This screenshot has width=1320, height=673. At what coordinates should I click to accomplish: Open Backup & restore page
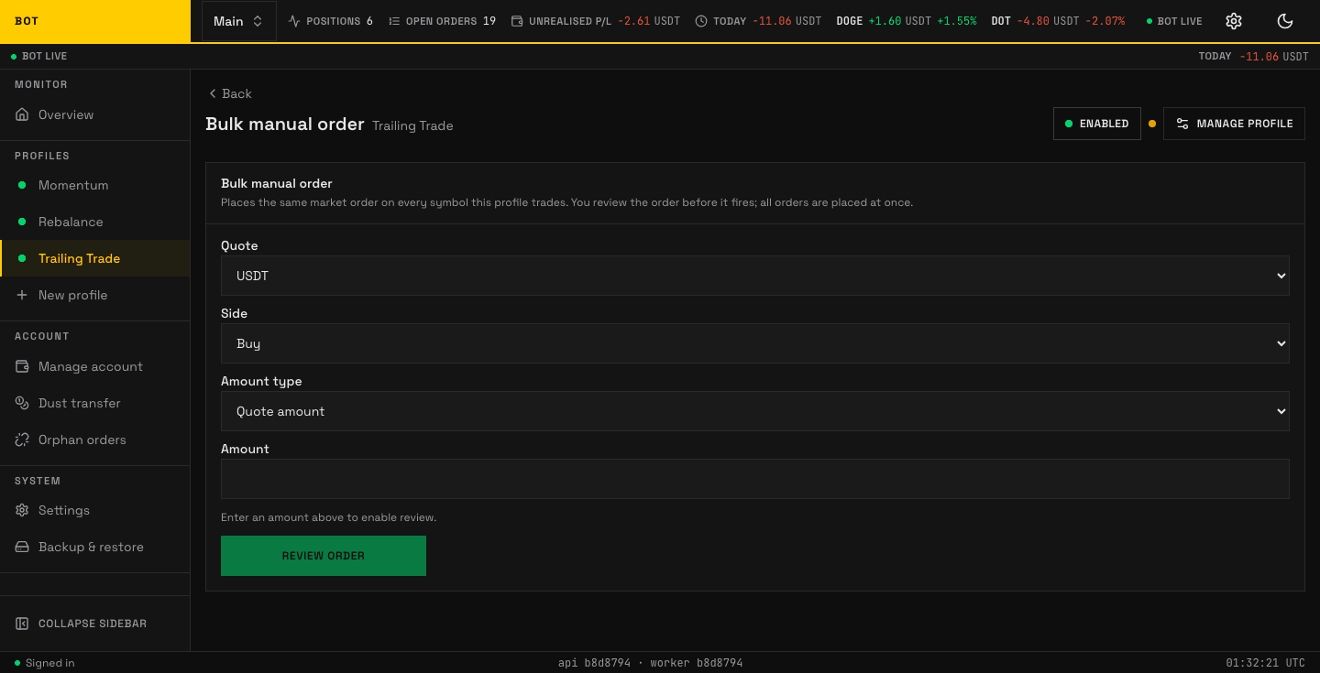pos(95,547)
